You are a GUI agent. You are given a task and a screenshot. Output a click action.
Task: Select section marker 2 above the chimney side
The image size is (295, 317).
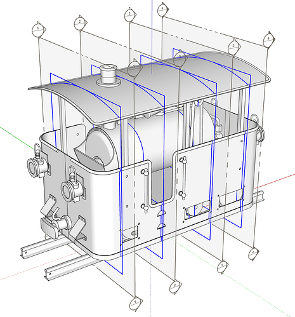click(x=81, y=23)
